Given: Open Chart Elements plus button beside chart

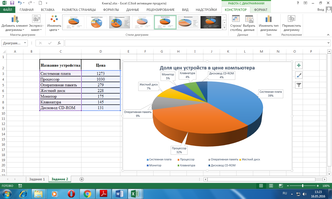Looking at the screenshot, I should (x=299, y=66).
